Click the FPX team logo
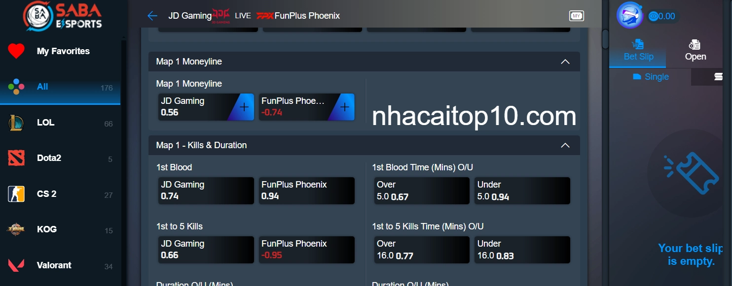This screenshot has height=286, width=732. (265, 16)
